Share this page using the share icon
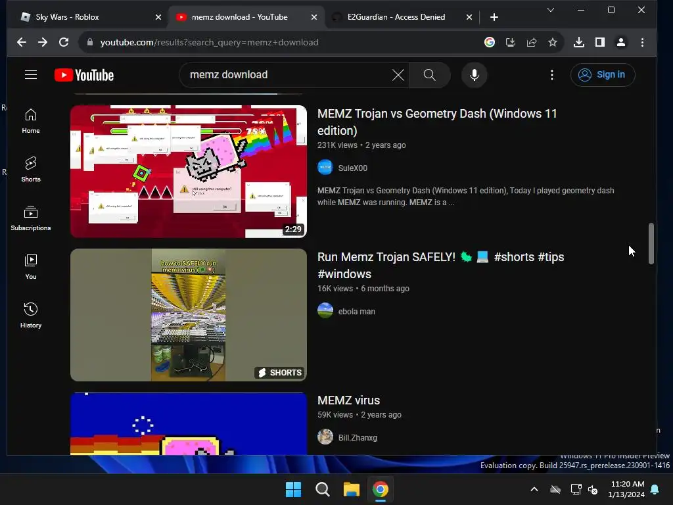Screen dimensions: 673x505 pos(531,42)
